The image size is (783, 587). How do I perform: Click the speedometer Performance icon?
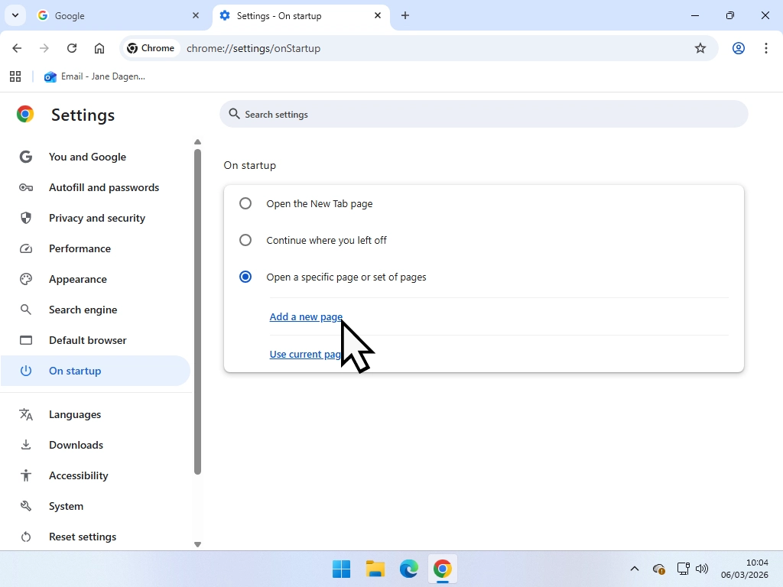tap(26, 248)
